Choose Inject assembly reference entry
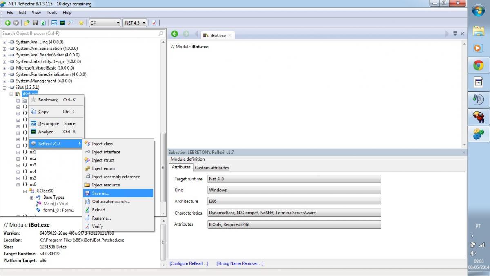This screenshot has width=490, height=276. coord(118,177)
